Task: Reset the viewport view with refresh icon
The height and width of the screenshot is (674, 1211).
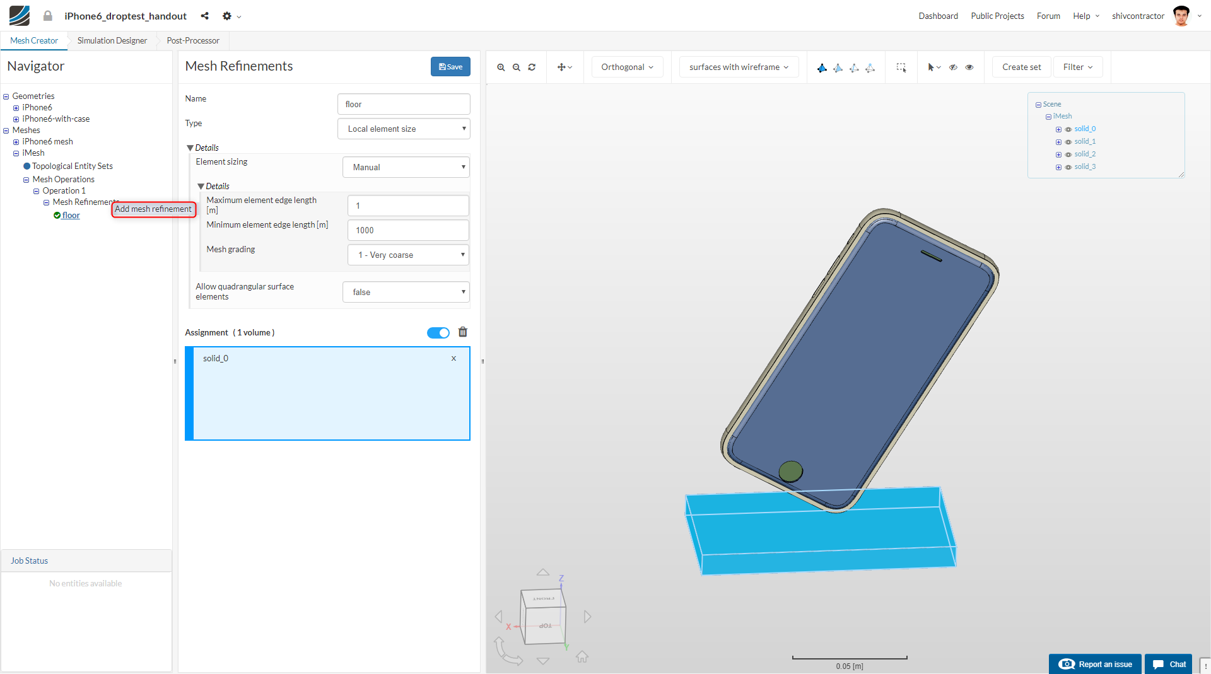Action: [532, 67]
